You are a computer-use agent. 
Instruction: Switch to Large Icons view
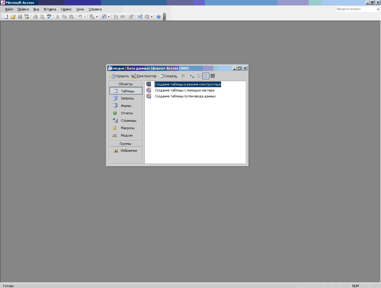(192, 76)
